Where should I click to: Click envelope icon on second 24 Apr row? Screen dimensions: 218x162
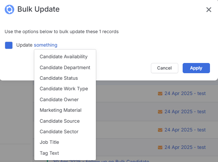pyautogui.click(x=160, y=112)
